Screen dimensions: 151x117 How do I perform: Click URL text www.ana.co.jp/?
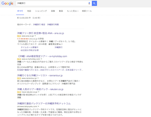[28, 36]
